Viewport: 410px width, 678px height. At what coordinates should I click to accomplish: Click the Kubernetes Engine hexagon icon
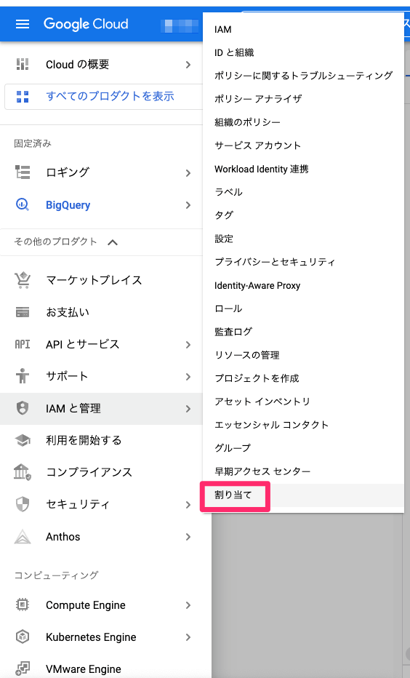pyautogui.click(x=23, y=637)
